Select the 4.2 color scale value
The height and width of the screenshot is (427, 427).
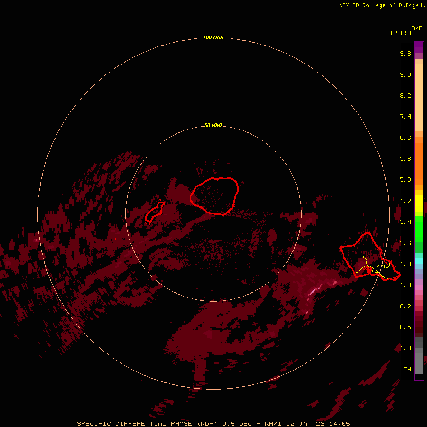click(x=406, y=201)
